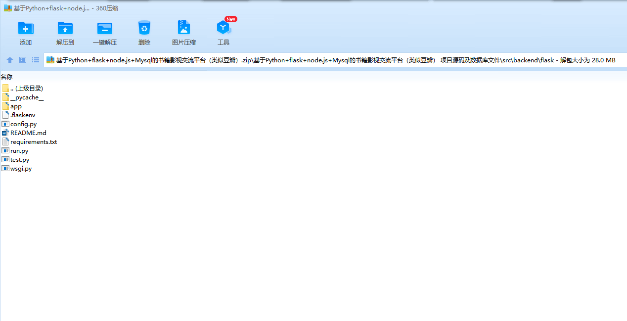Open the .. (上级目录) parent folder
This screenshot has width=627, height=321.
coord(22,89)
